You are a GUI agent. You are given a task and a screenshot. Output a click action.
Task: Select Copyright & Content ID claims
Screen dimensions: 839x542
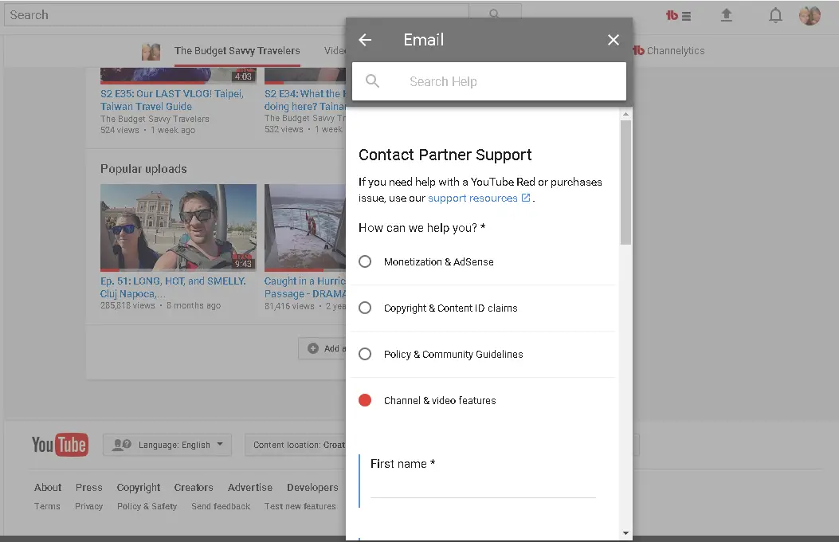(365, 308)
